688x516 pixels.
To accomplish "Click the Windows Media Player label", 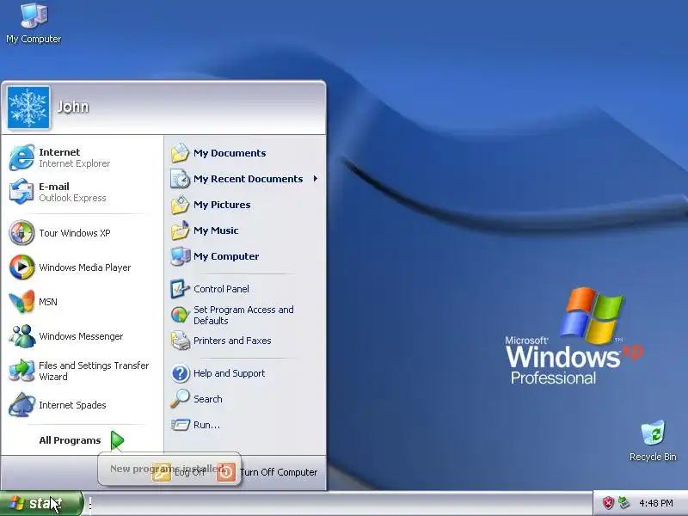I will click(x=84, y=267).
